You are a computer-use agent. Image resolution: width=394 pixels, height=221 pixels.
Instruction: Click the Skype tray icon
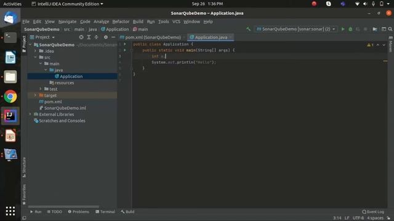point(328,4)
